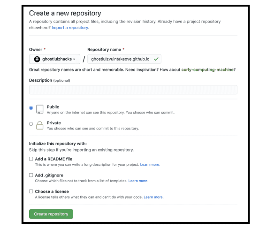This screenshot has height=229, width=267.
Task: Open Learn more link about licenses
Action: 153,197
